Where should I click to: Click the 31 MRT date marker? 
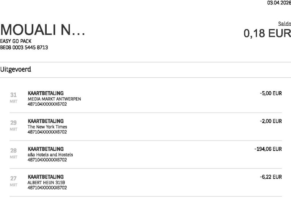point(13,97)
